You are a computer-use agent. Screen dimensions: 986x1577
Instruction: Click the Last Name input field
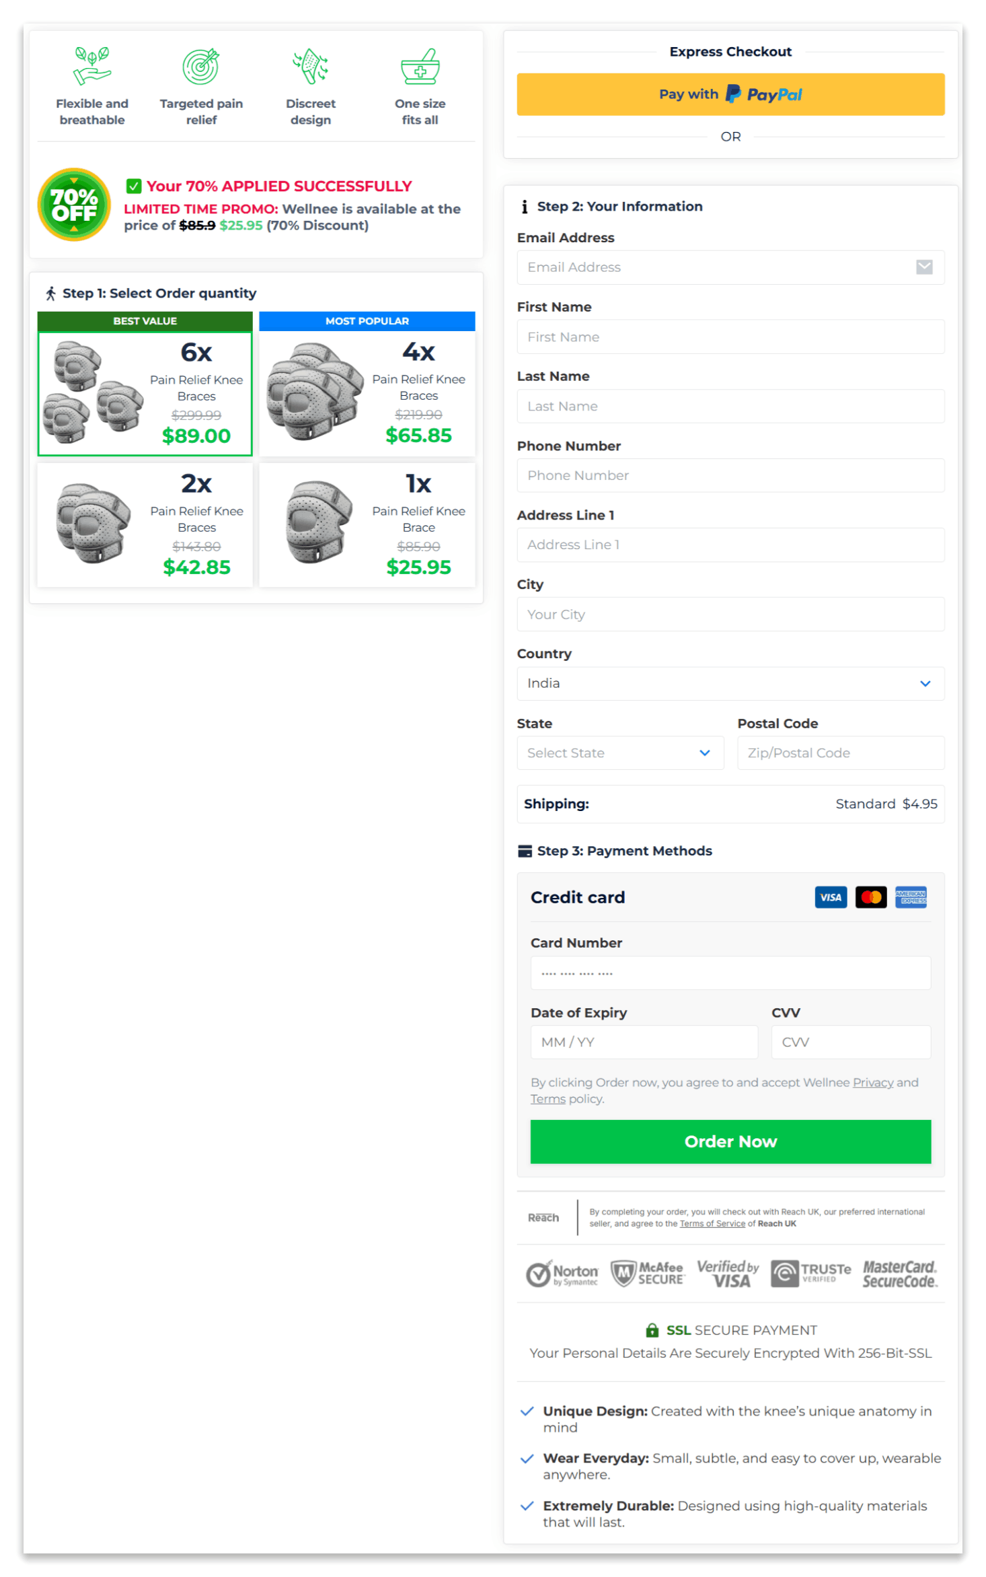730,406
